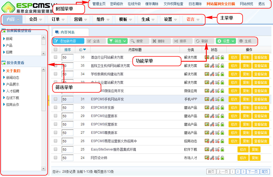Click the shopping cart icon for 学校教育机构建站方案
The image size is (273, 177).
tap(217, 74)
